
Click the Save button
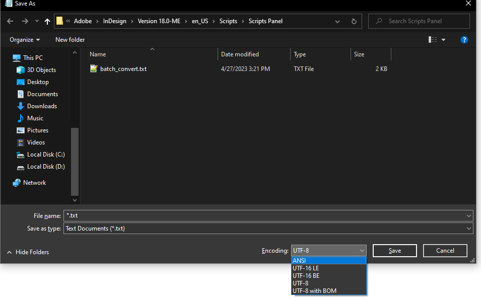(x=394, y=250)
